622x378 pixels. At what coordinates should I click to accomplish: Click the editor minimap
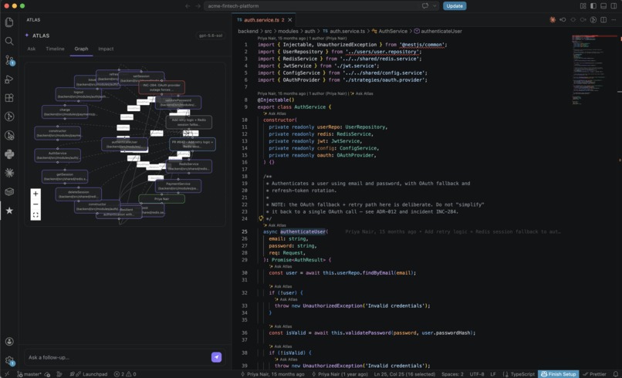pyautogui.click(x=594, y=69)
